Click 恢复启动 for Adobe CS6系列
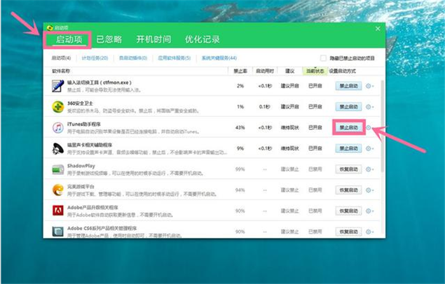445x284 pixels. 348,232
